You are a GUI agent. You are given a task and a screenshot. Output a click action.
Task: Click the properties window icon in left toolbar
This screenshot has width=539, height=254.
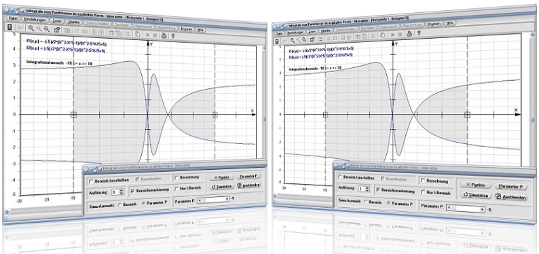pos(57,30)
